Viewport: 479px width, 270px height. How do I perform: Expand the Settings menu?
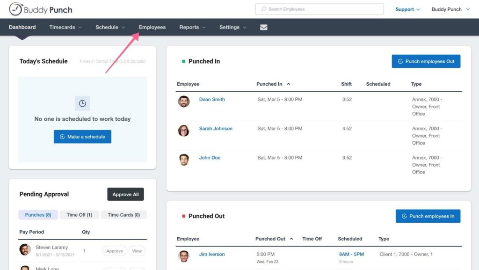pyautogui.click(x=233, y=27)
